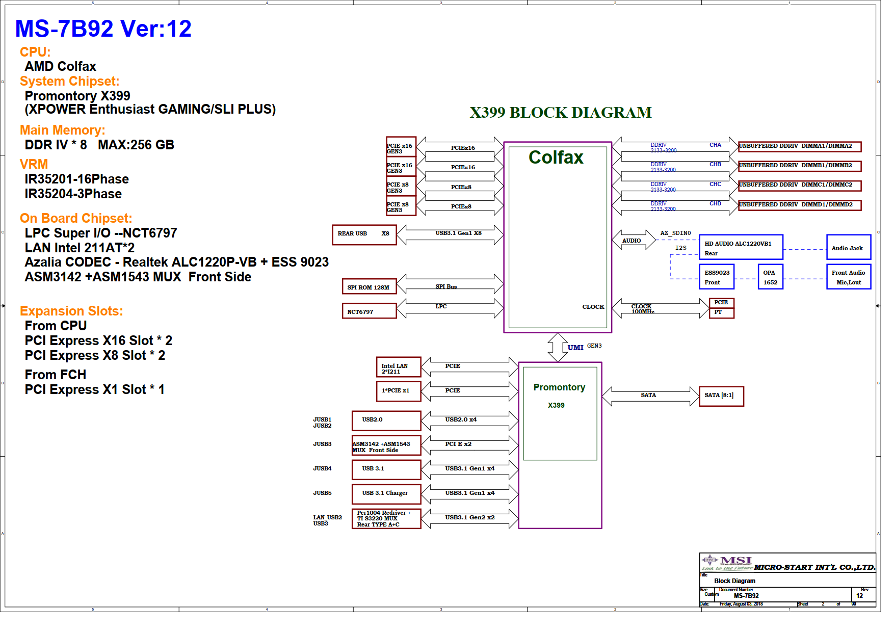The height and width of the screenshot is (632, 894).
Task: Click the USB3.1 Gen2 x2 arrow label
Action: coord(470,517)
